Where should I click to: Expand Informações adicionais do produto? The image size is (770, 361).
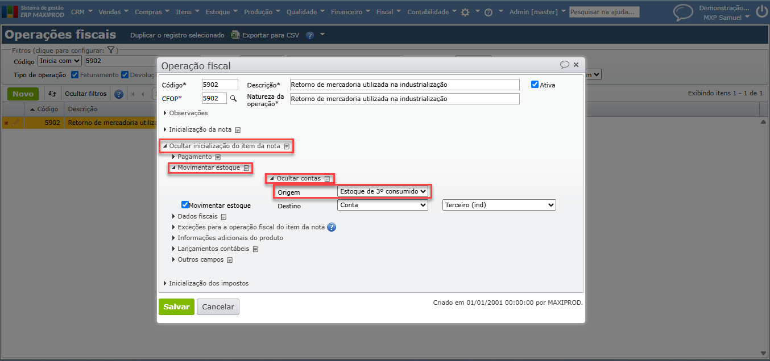(x=227, y=238)
